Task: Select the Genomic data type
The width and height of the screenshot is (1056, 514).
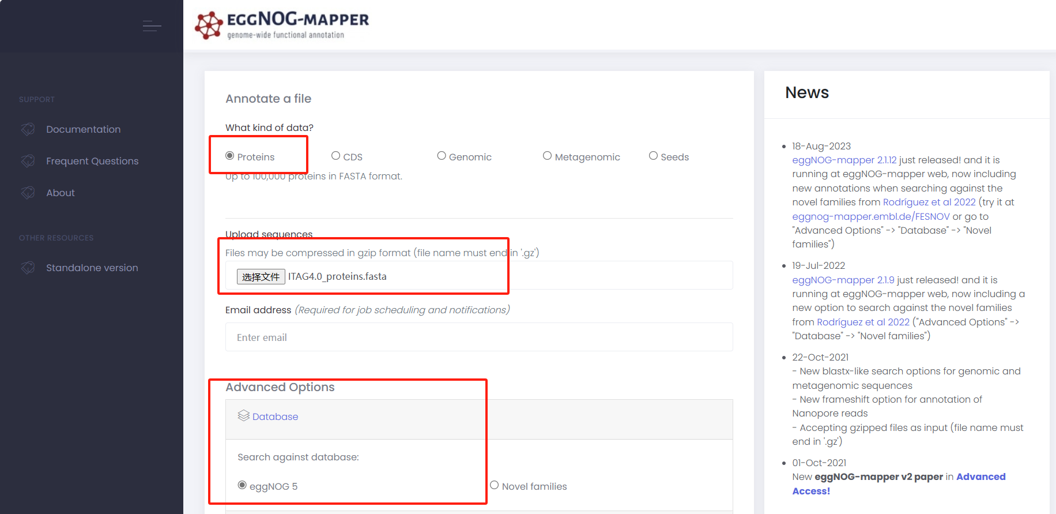Action: click(x=442, y=156)
